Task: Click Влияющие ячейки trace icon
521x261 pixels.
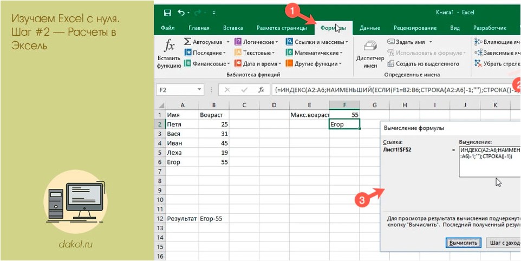Action: [x=478, y=42]
